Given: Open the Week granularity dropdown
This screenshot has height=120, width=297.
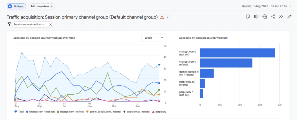Looking at the screenshot, I should tap(154, 38).
